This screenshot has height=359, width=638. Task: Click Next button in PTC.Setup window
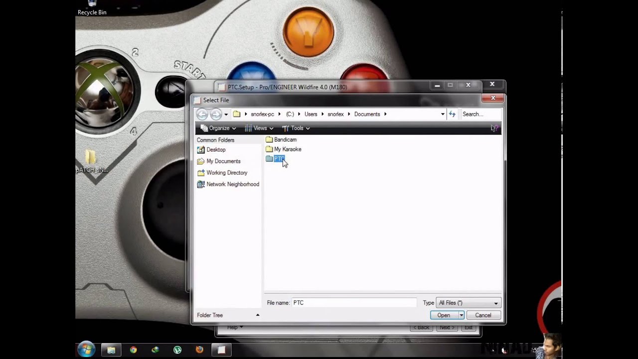[x=447, y=328]
